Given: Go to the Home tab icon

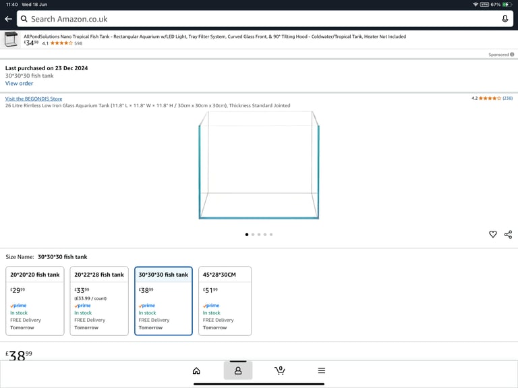Looking at the screenshot, I should [196, 370].
